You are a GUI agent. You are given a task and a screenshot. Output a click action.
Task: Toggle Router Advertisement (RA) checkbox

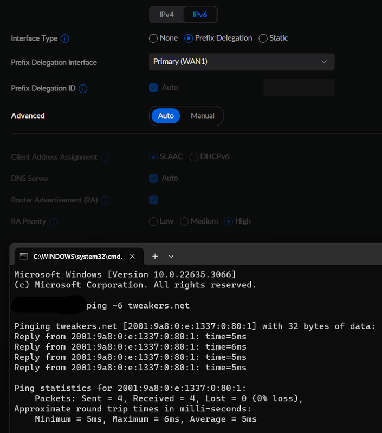153,200
